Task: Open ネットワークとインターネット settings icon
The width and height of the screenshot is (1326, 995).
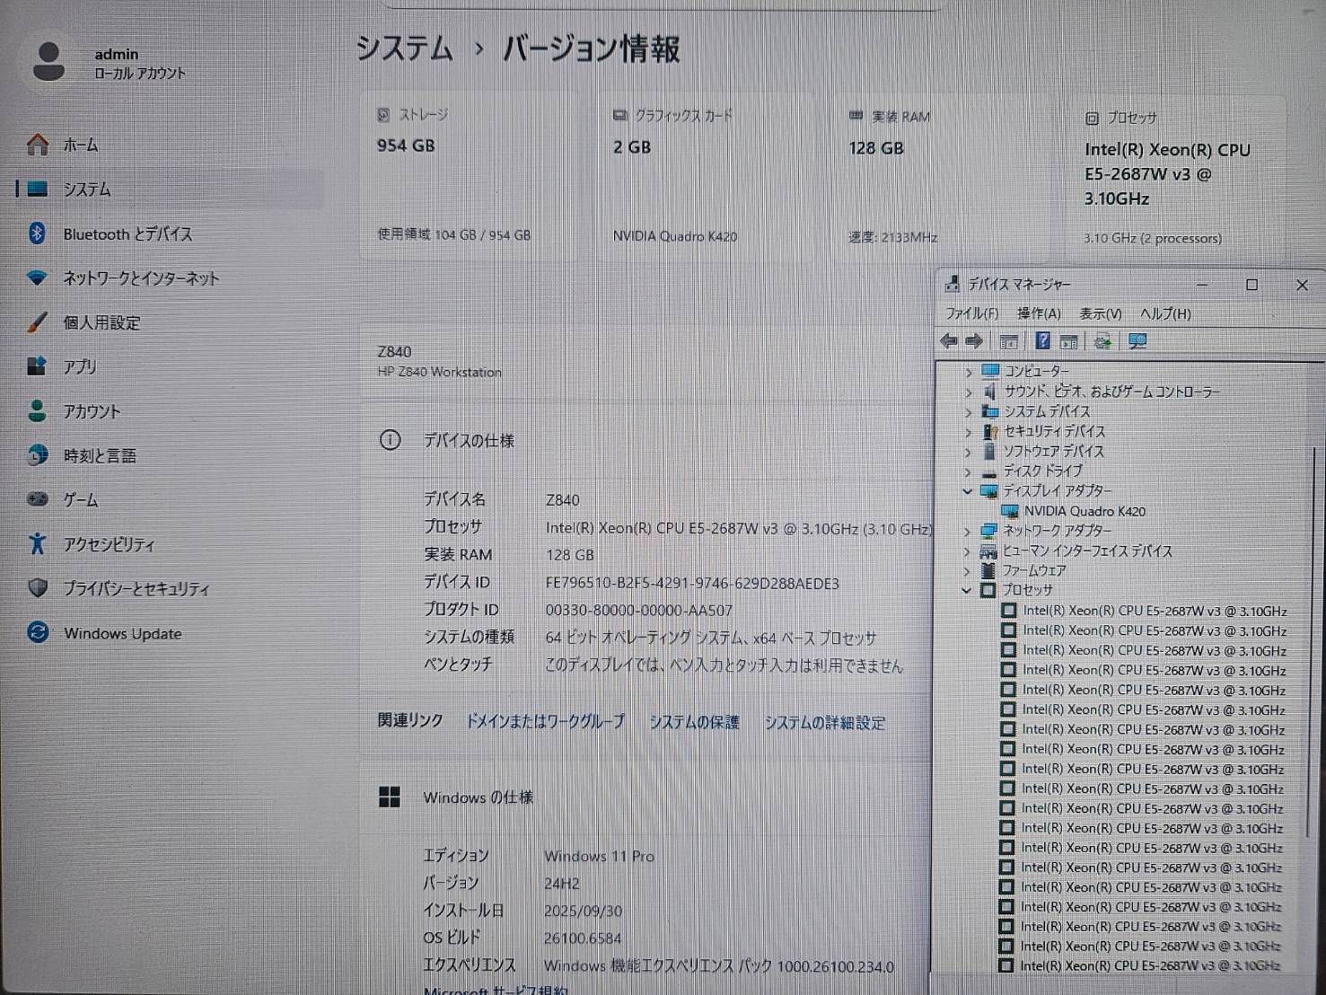Action: tap(37, 278)
